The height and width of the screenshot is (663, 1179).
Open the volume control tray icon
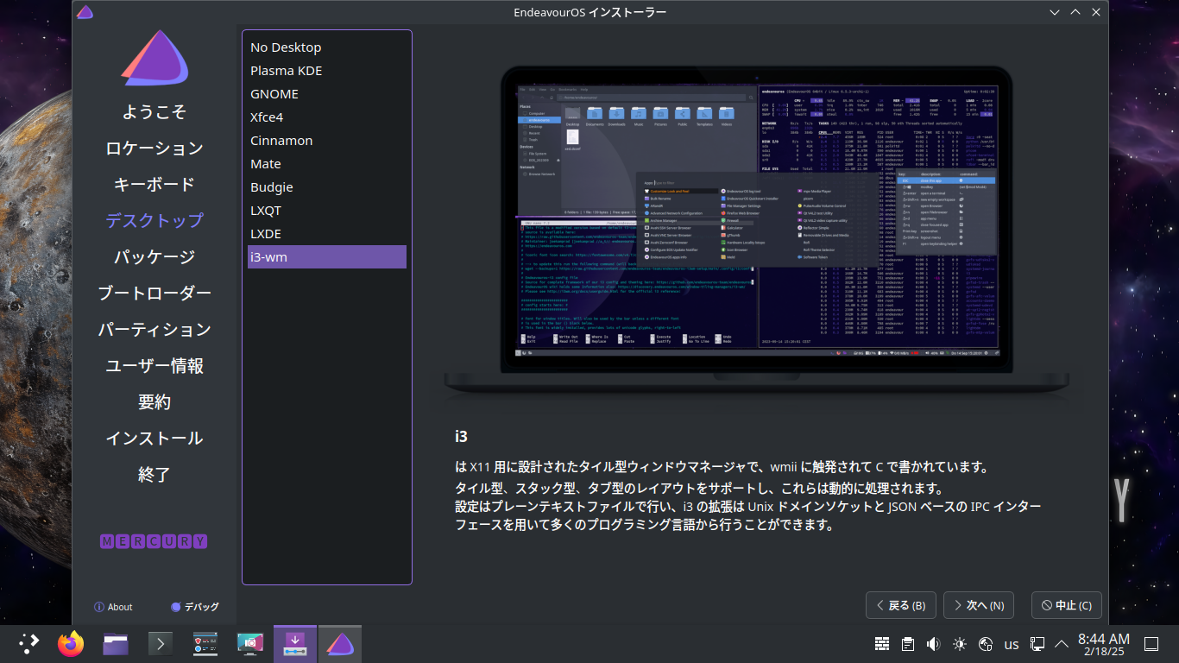pyautogui.click(x=933, y=644)
